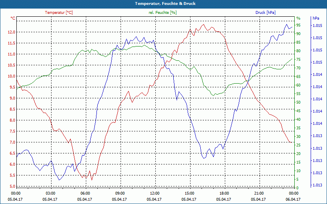Screen dimensions: 327x204
Task: Click the blue 'hPa' axis unit label
Action: [316, 18]
